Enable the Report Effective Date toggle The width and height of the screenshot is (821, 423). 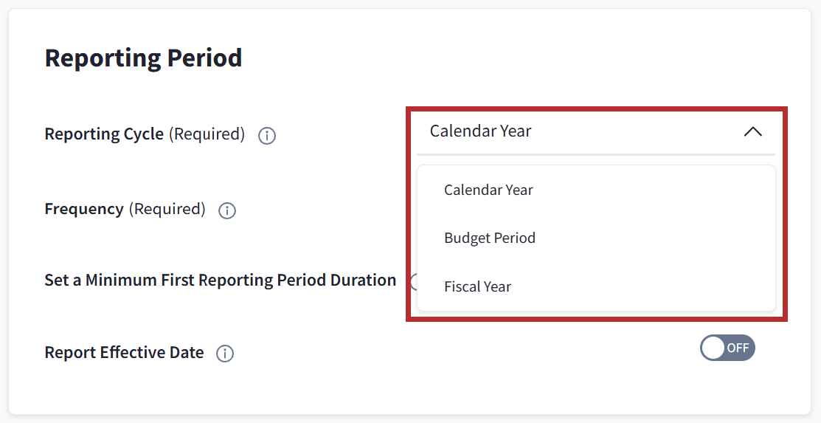[x=727, y=348]
